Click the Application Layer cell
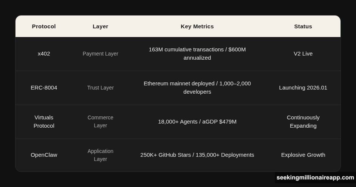The height and width of the screenshot is (187, 356). 101,155
